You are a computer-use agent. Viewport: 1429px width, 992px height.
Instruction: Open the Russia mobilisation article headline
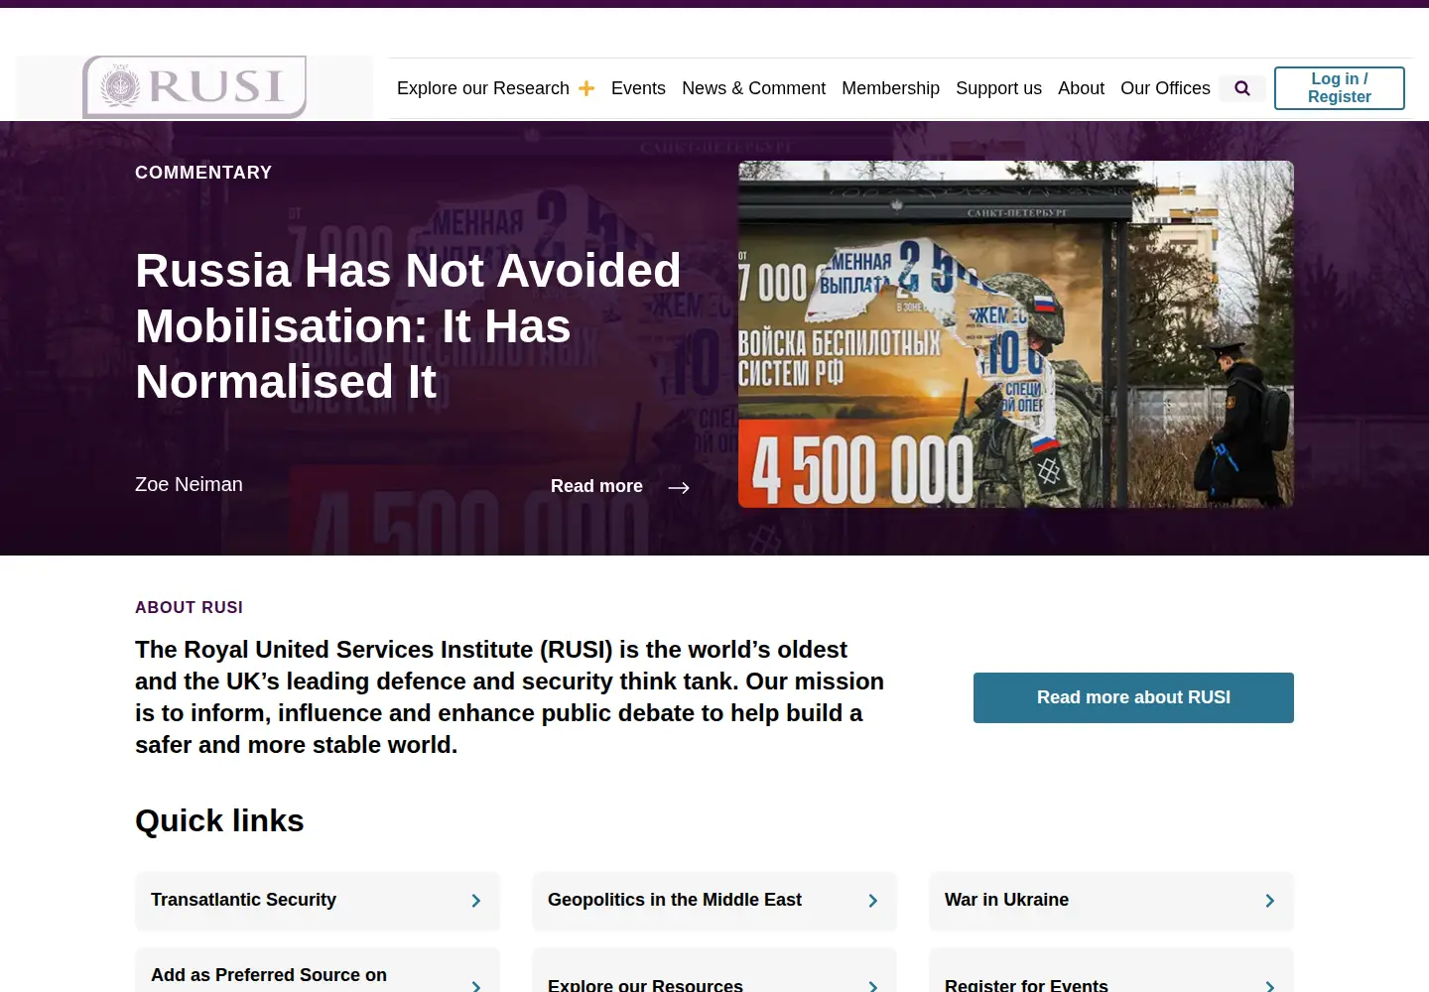pyautogui.click(x=408, y=326)
